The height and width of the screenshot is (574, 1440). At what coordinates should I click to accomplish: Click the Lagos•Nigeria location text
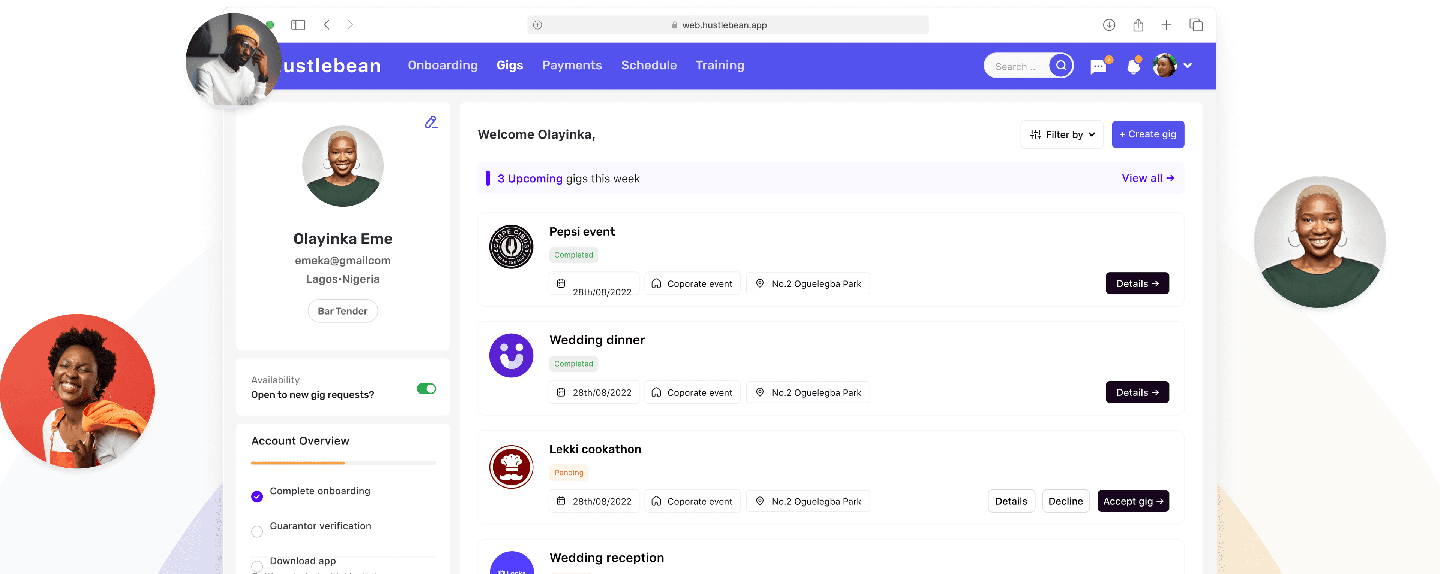tap(343, 279)
